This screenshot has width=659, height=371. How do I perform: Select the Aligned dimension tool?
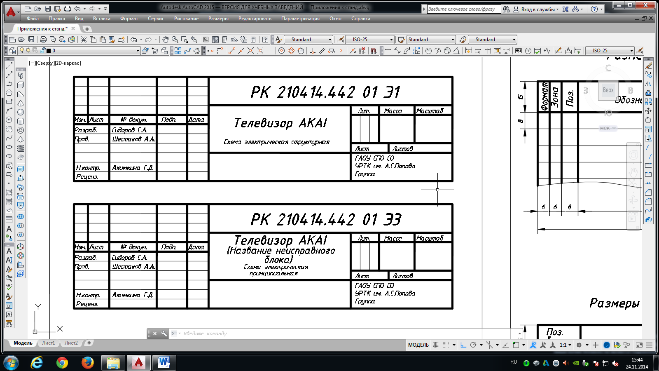tap(397, 51)
